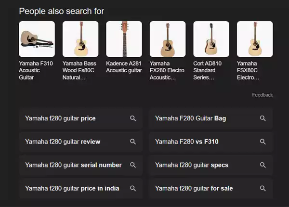Open Kadence A281 Acoustic guitar image
The width and height of the screenshot is (289, 207).
click(124, 39)
